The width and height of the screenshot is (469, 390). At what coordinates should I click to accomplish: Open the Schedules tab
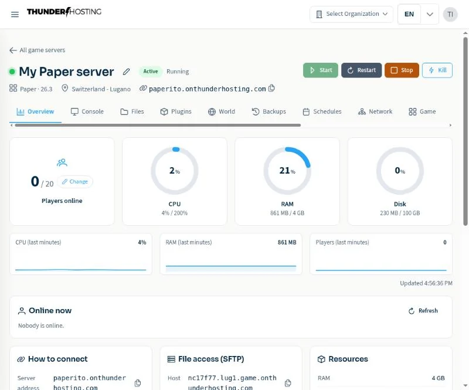322,111
